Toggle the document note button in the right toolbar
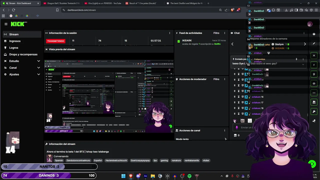The image size is (320, 180). tap(314, 74)
